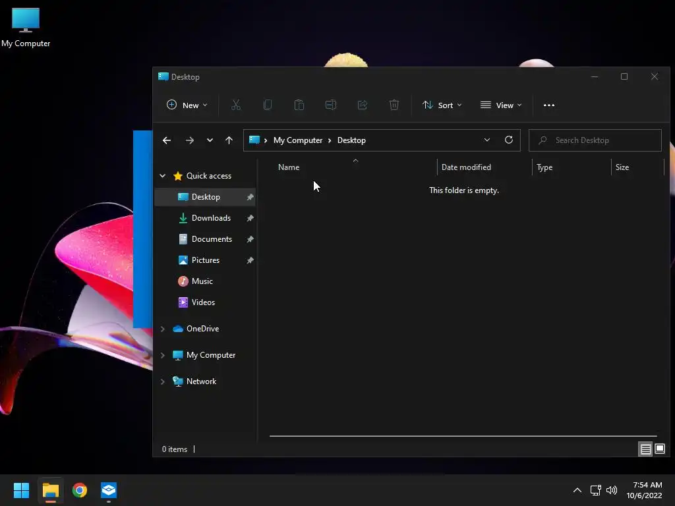This screenshot has width=675, height=506.
Task: Open recent locations dropdown arrow
Action: tap(210, 140)
